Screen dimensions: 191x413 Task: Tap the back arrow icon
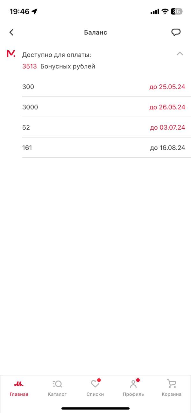tap(11, 32)
